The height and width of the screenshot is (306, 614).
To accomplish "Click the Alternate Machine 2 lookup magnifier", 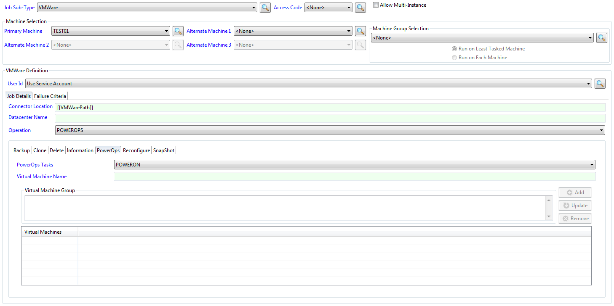I will click(x=178, y=45).
